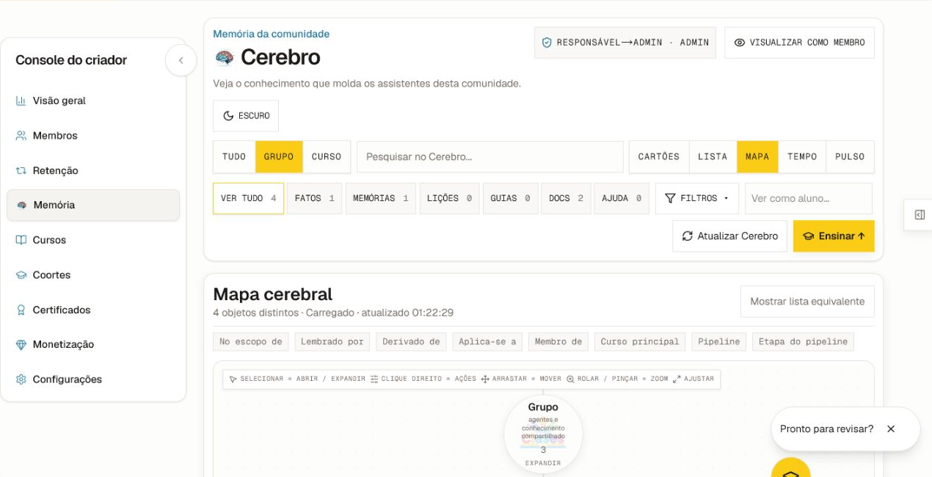Image resolution: width=932 pixels, height=477 pixels.
Task: Open Monetização page
Action: (x=93, y=345)
